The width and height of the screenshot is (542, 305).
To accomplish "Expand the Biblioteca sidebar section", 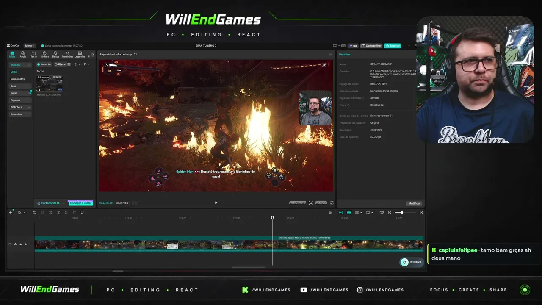I will 20,107.
